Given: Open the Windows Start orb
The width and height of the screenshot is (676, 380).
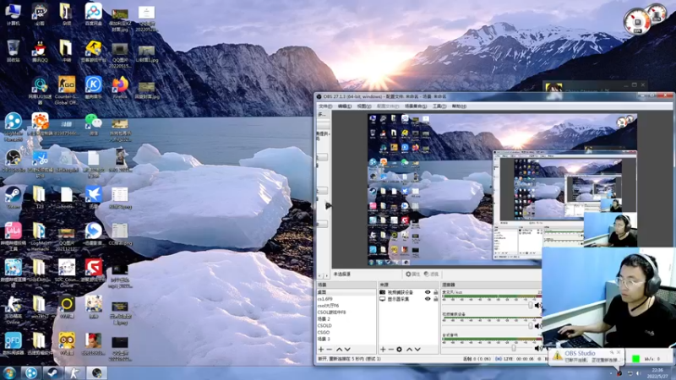Looking at the screenshot, I should (9, 373).
